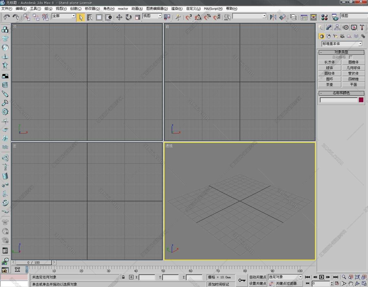This screenshot has width=368, height=287.
Task: Select the Cameras creation category
Action: click(x=342, y=36)
